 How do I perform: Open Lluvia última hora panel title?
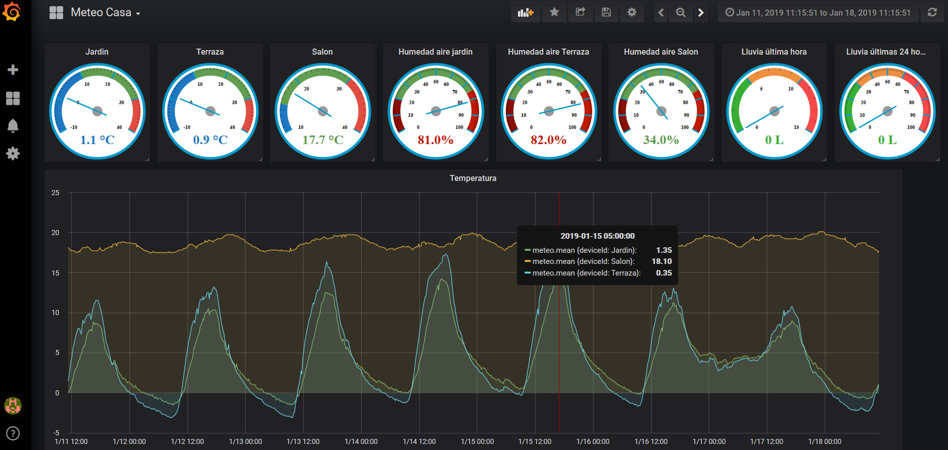774,52
